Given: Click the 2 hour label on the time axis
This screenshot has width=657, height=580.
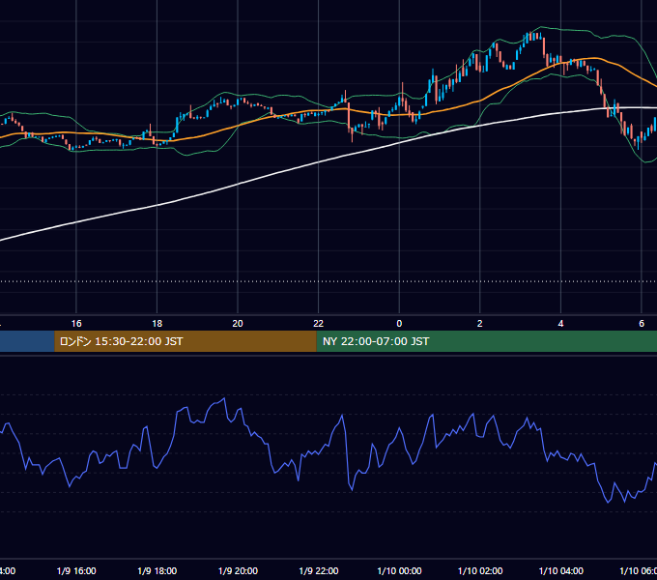Looking at the screenshot, I should [480, 324].
